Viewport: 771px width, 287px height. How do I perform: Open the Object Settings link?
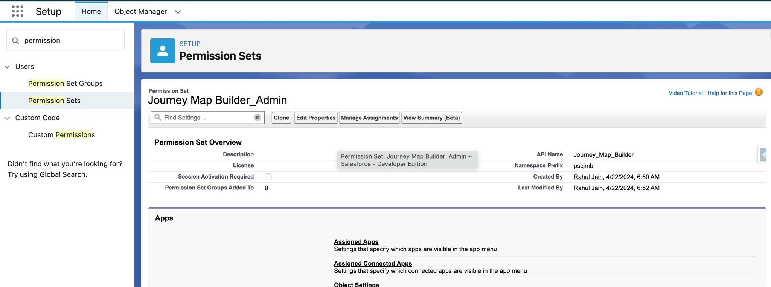[357, 285]
